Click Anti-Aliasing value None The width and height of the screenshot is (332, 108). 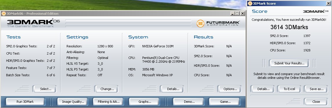tap(101, 52)
